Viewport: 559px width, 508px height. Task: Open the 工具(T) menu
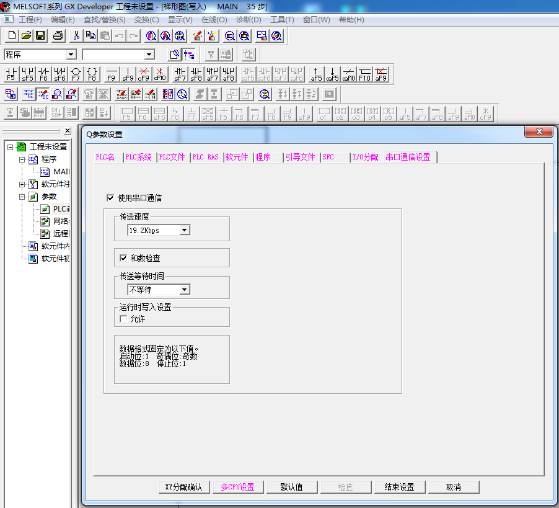coord(282,20)
